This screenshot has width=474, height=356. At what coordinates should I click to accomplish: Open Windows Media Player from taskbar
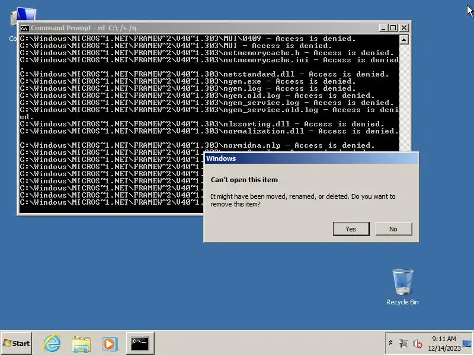[110, 344]
